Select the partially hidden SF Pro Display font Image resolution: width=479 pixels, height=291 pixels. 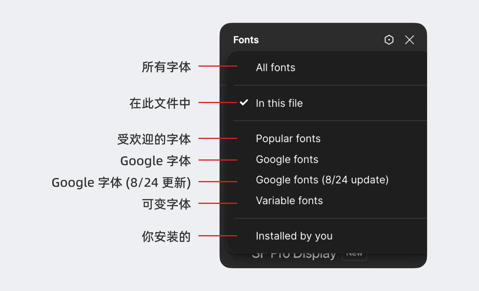pos(294,255)
